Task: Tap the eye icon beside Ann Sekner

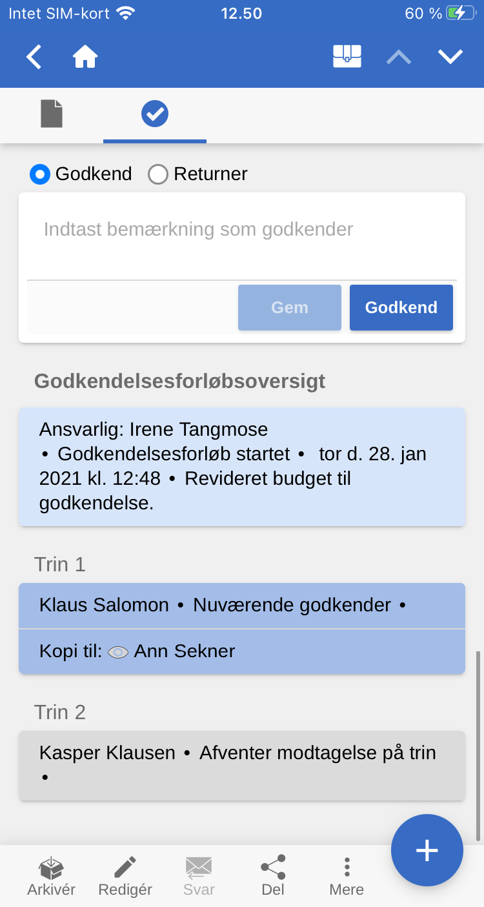Action: (118, 652)
